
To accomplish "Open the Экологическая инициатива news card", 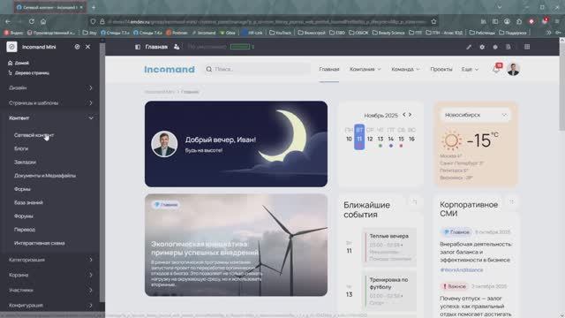I will pyautogui.click(x=236, y=246).
